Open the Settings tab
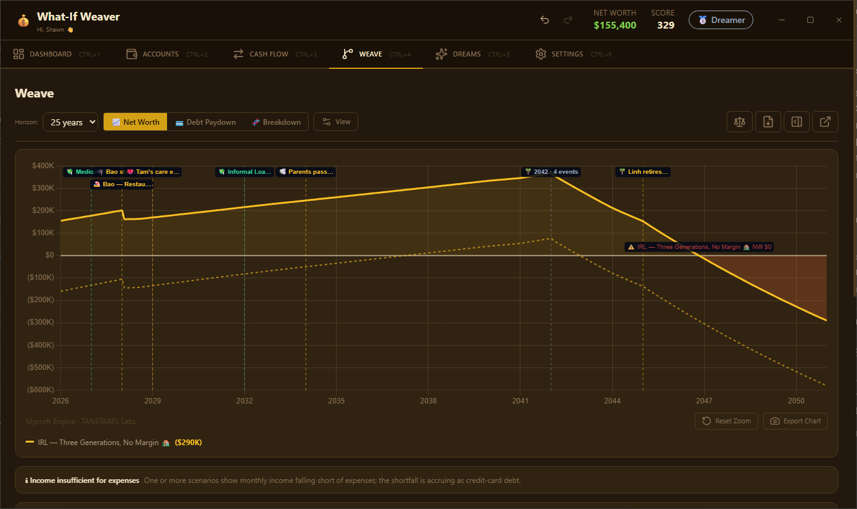The image size is (857, 509). (x=573, y=54)
